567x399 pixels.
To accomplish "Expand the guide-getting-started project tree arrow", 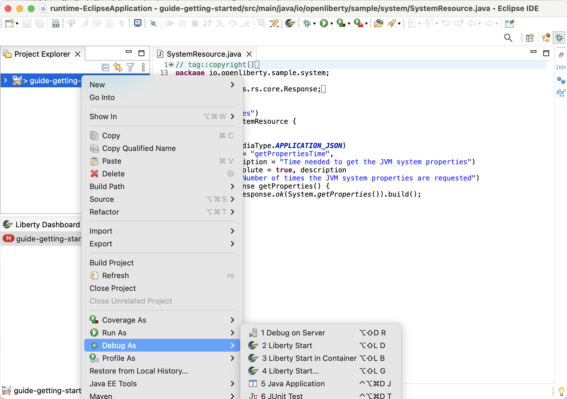I will pyautogui.click(x=5, y=80).
